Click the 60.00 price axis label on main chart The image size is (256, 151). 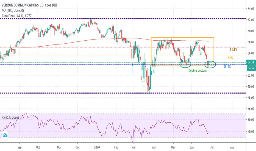click(251, 31)
